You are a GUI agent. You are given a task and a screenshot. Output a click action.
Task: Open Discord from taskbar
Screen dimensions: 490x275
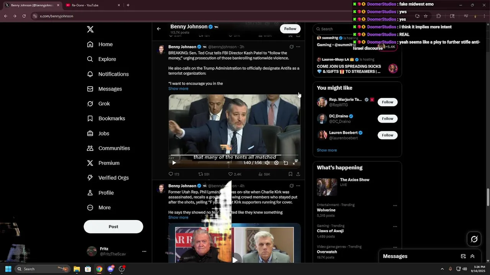coord(111,269)
